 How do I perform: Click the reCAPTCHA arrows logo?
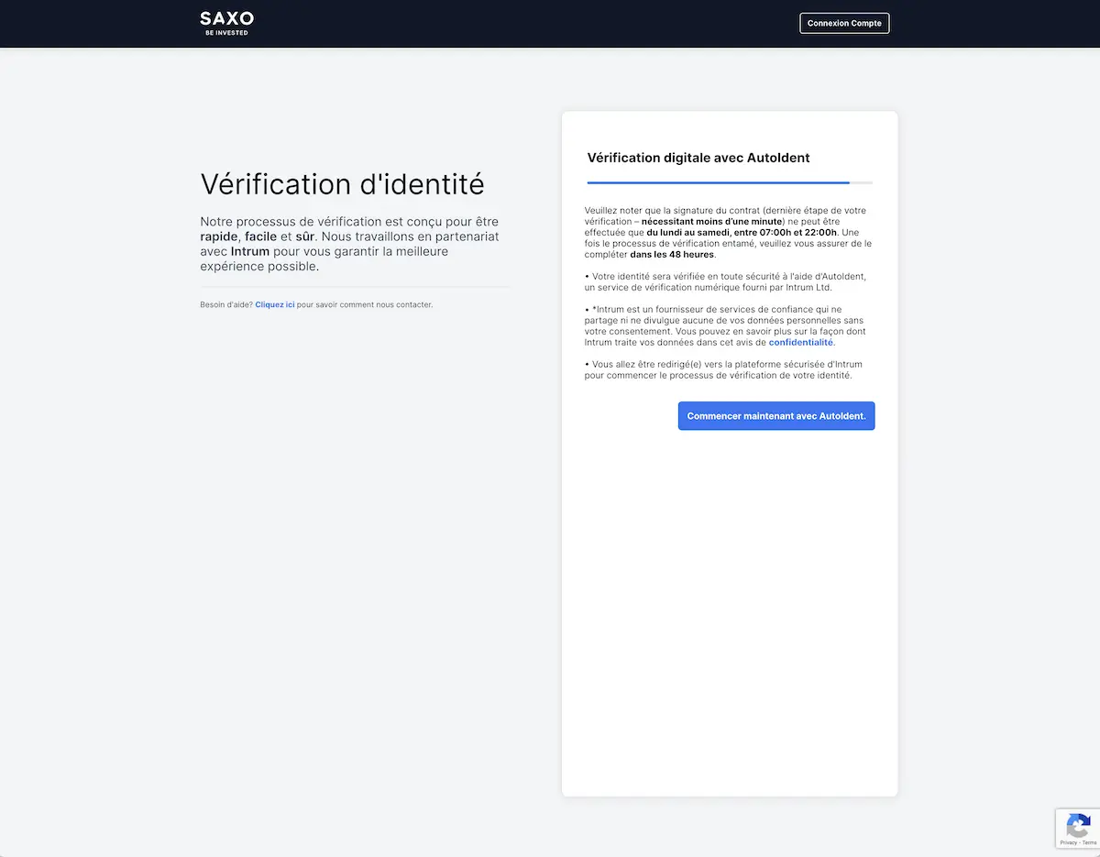click(1079, 824)
